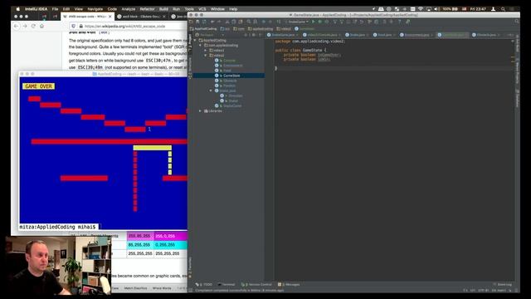This screenshot has height=299, width=531.
Task: Click the Back navigation arrow in IntelliJ toolbar
Action: click(x=212, y=22)
